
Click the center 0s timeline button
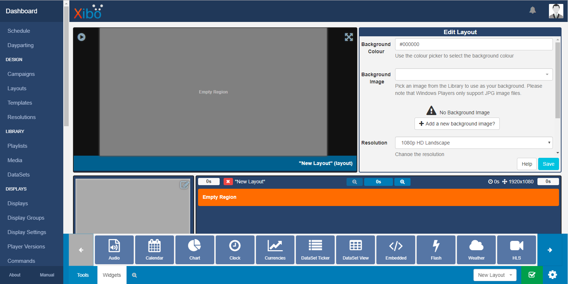(379, 182)
